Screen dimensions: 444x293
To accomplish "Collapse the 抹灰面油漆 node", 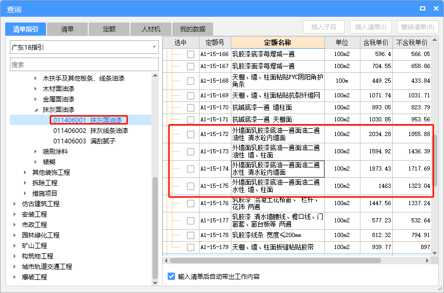I will pos(36,110).
